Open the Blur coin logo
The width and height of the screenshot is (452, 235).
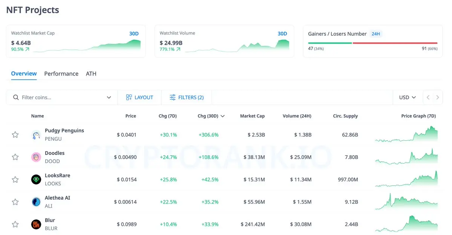pos(36,224)
